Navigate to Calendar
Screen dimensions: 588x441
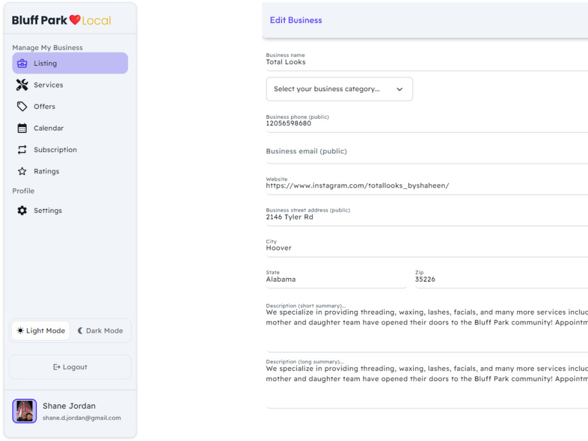70,128
